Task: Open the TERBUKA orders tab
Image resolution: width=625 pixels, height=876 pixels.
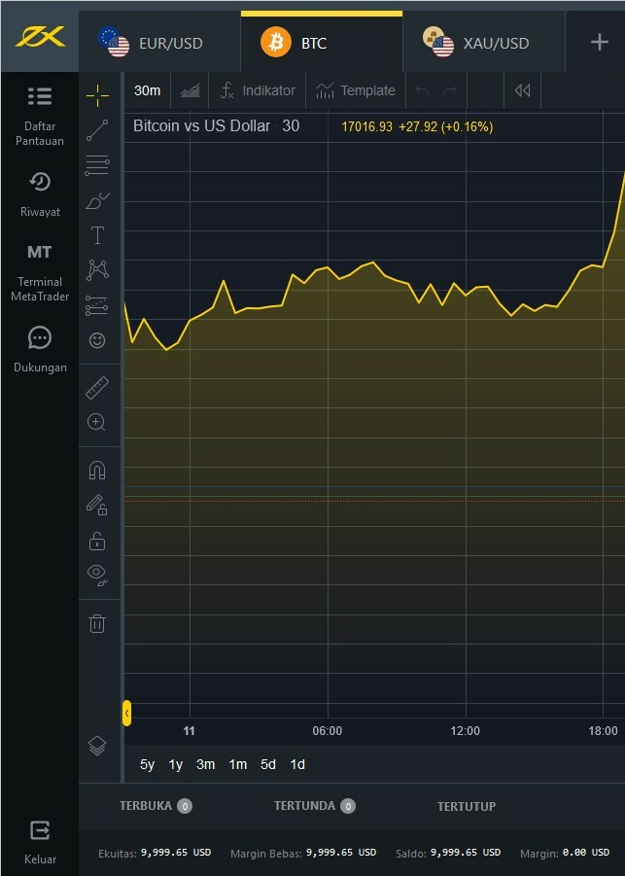Action: [x=156, y=806]
